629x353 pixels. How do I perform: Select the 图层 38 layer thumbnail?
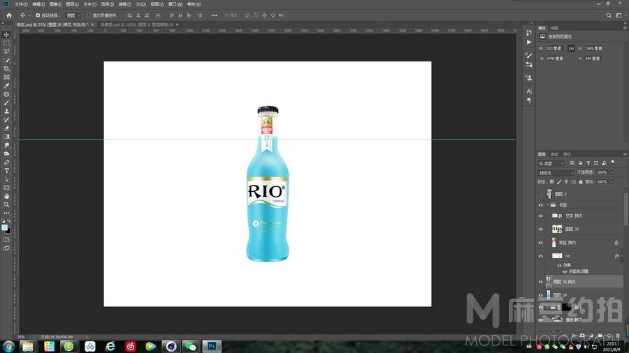[x=549, y=295]
